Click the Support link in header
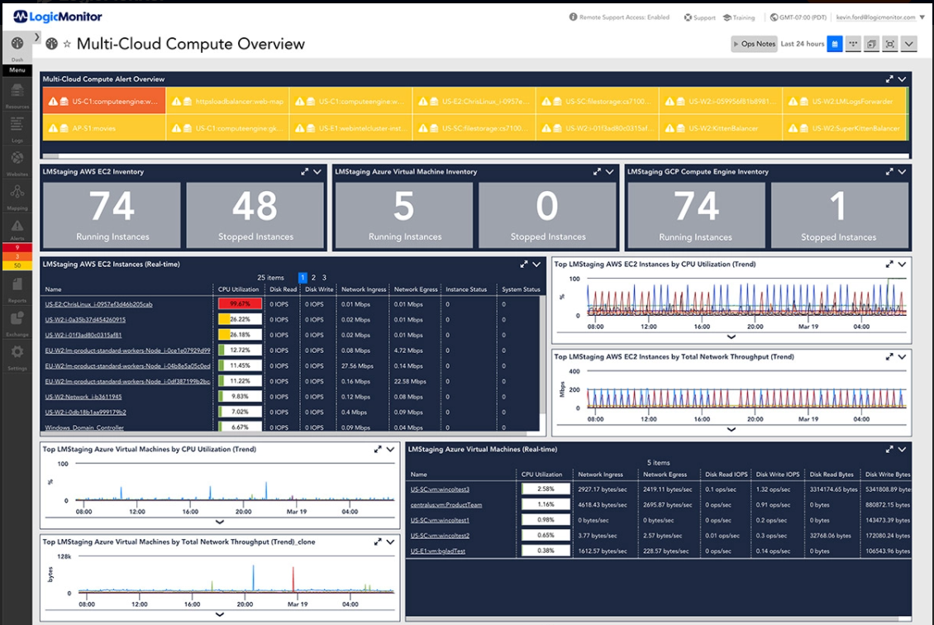The width and height of the screenshot is (934, 625). click(x=700, y=17)
